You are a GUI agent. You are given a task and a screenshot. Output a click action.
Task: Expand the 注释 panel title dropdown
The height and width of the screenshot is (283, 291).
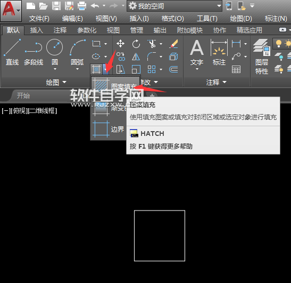click(216, 82)
